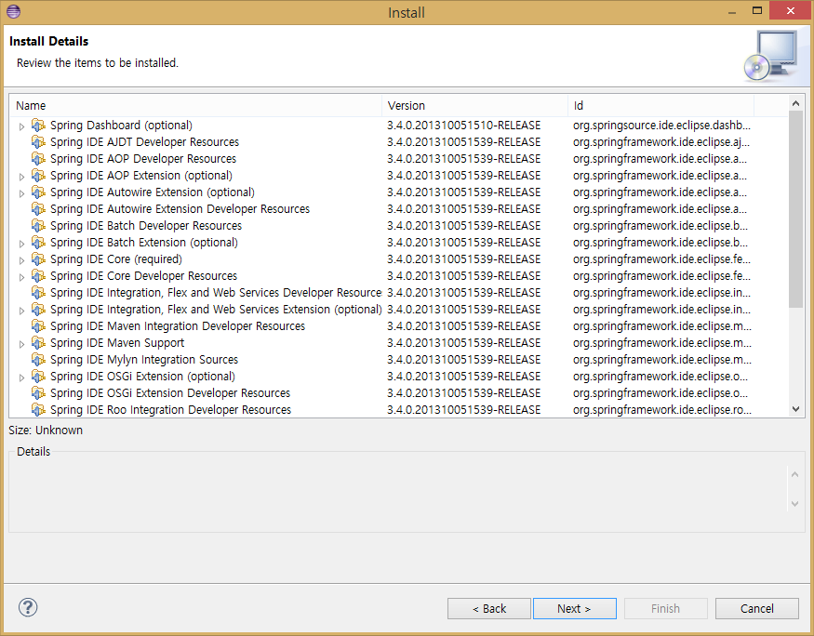This screenshot has height=636, width=814.
Task: Click the Spring IDE Maven Support icon
Action: [x=38, y=342]
